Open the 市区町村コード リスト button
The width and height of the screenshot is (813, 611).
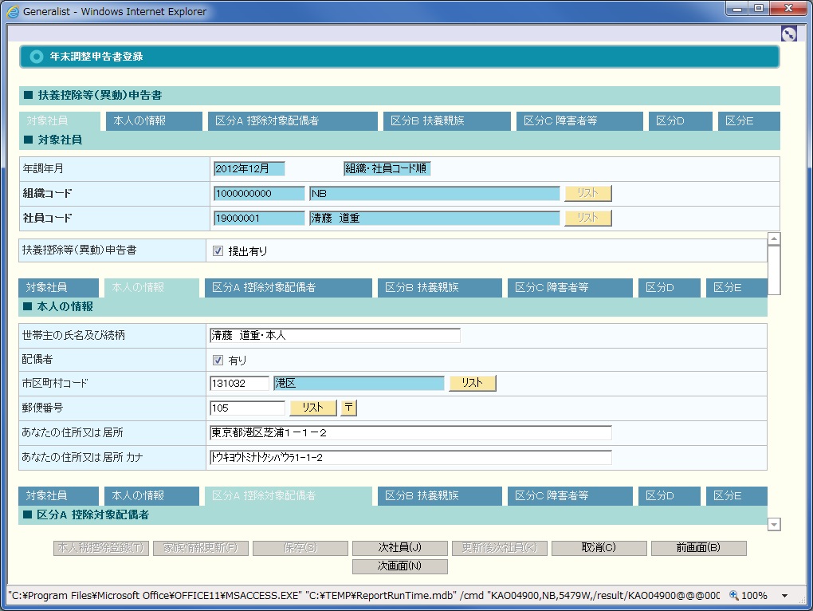click(x=472, y=384)
